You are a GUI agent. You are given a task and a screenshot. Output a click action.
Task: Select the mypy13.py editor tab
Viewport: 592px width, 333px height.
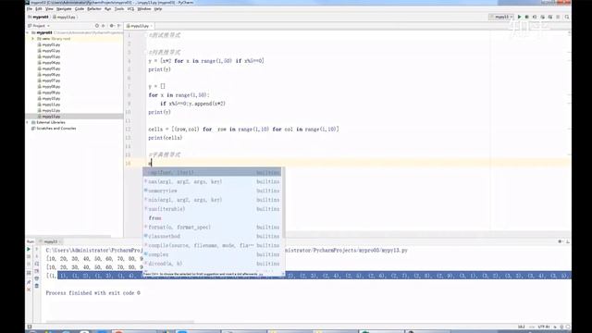[139, 26]
